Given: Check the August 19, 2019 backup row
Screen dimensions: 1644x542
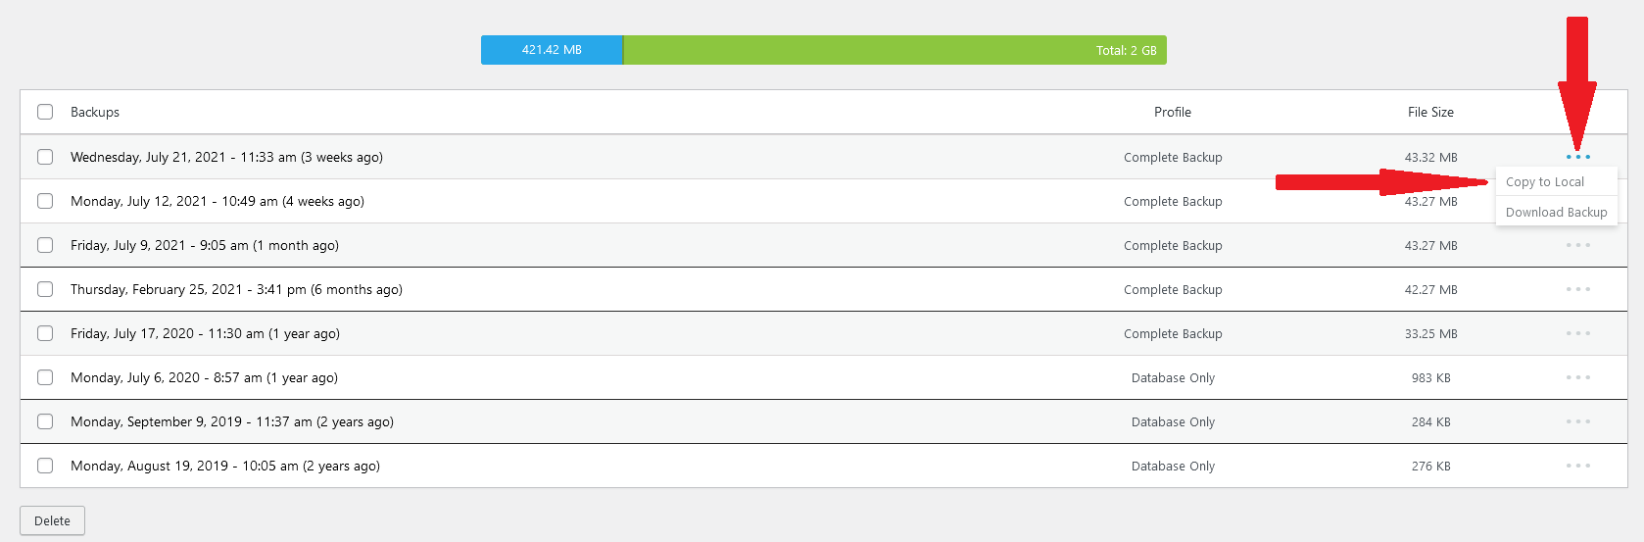Looking at the screenshot, I should pos(45,466).
